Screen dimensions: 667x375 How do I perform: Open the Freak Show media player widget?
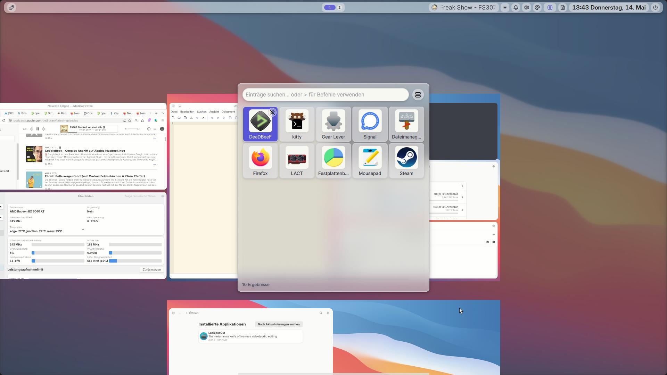click(x=464, y=7)
